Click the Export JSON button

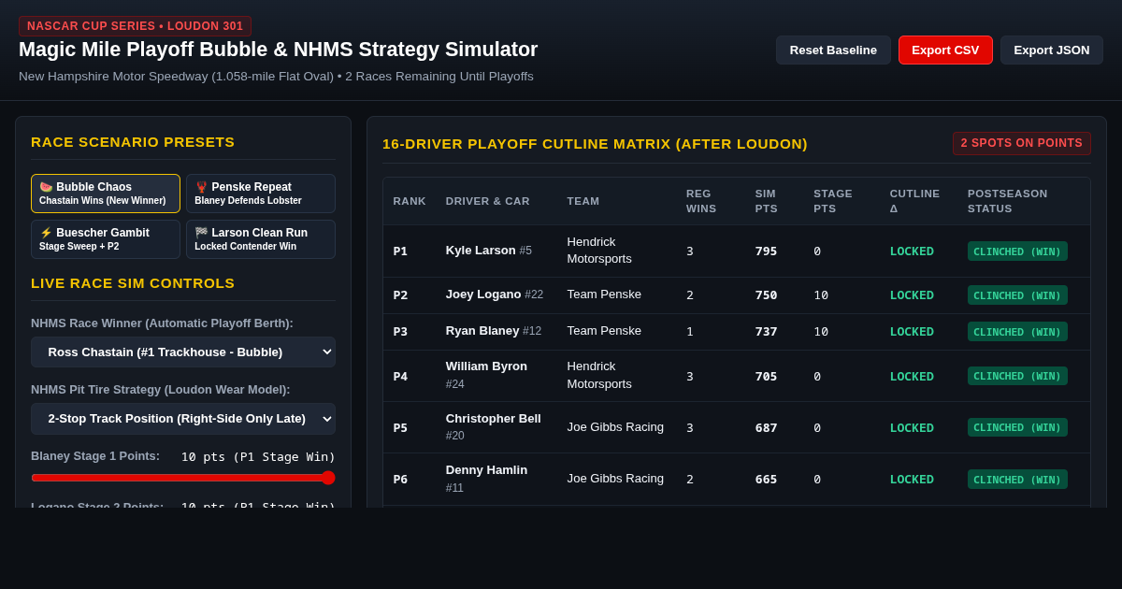coord(1052,50)
